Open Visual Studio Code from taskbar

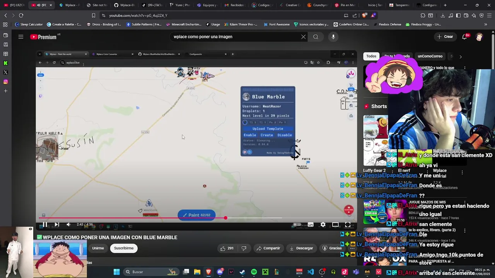point(311,272)
